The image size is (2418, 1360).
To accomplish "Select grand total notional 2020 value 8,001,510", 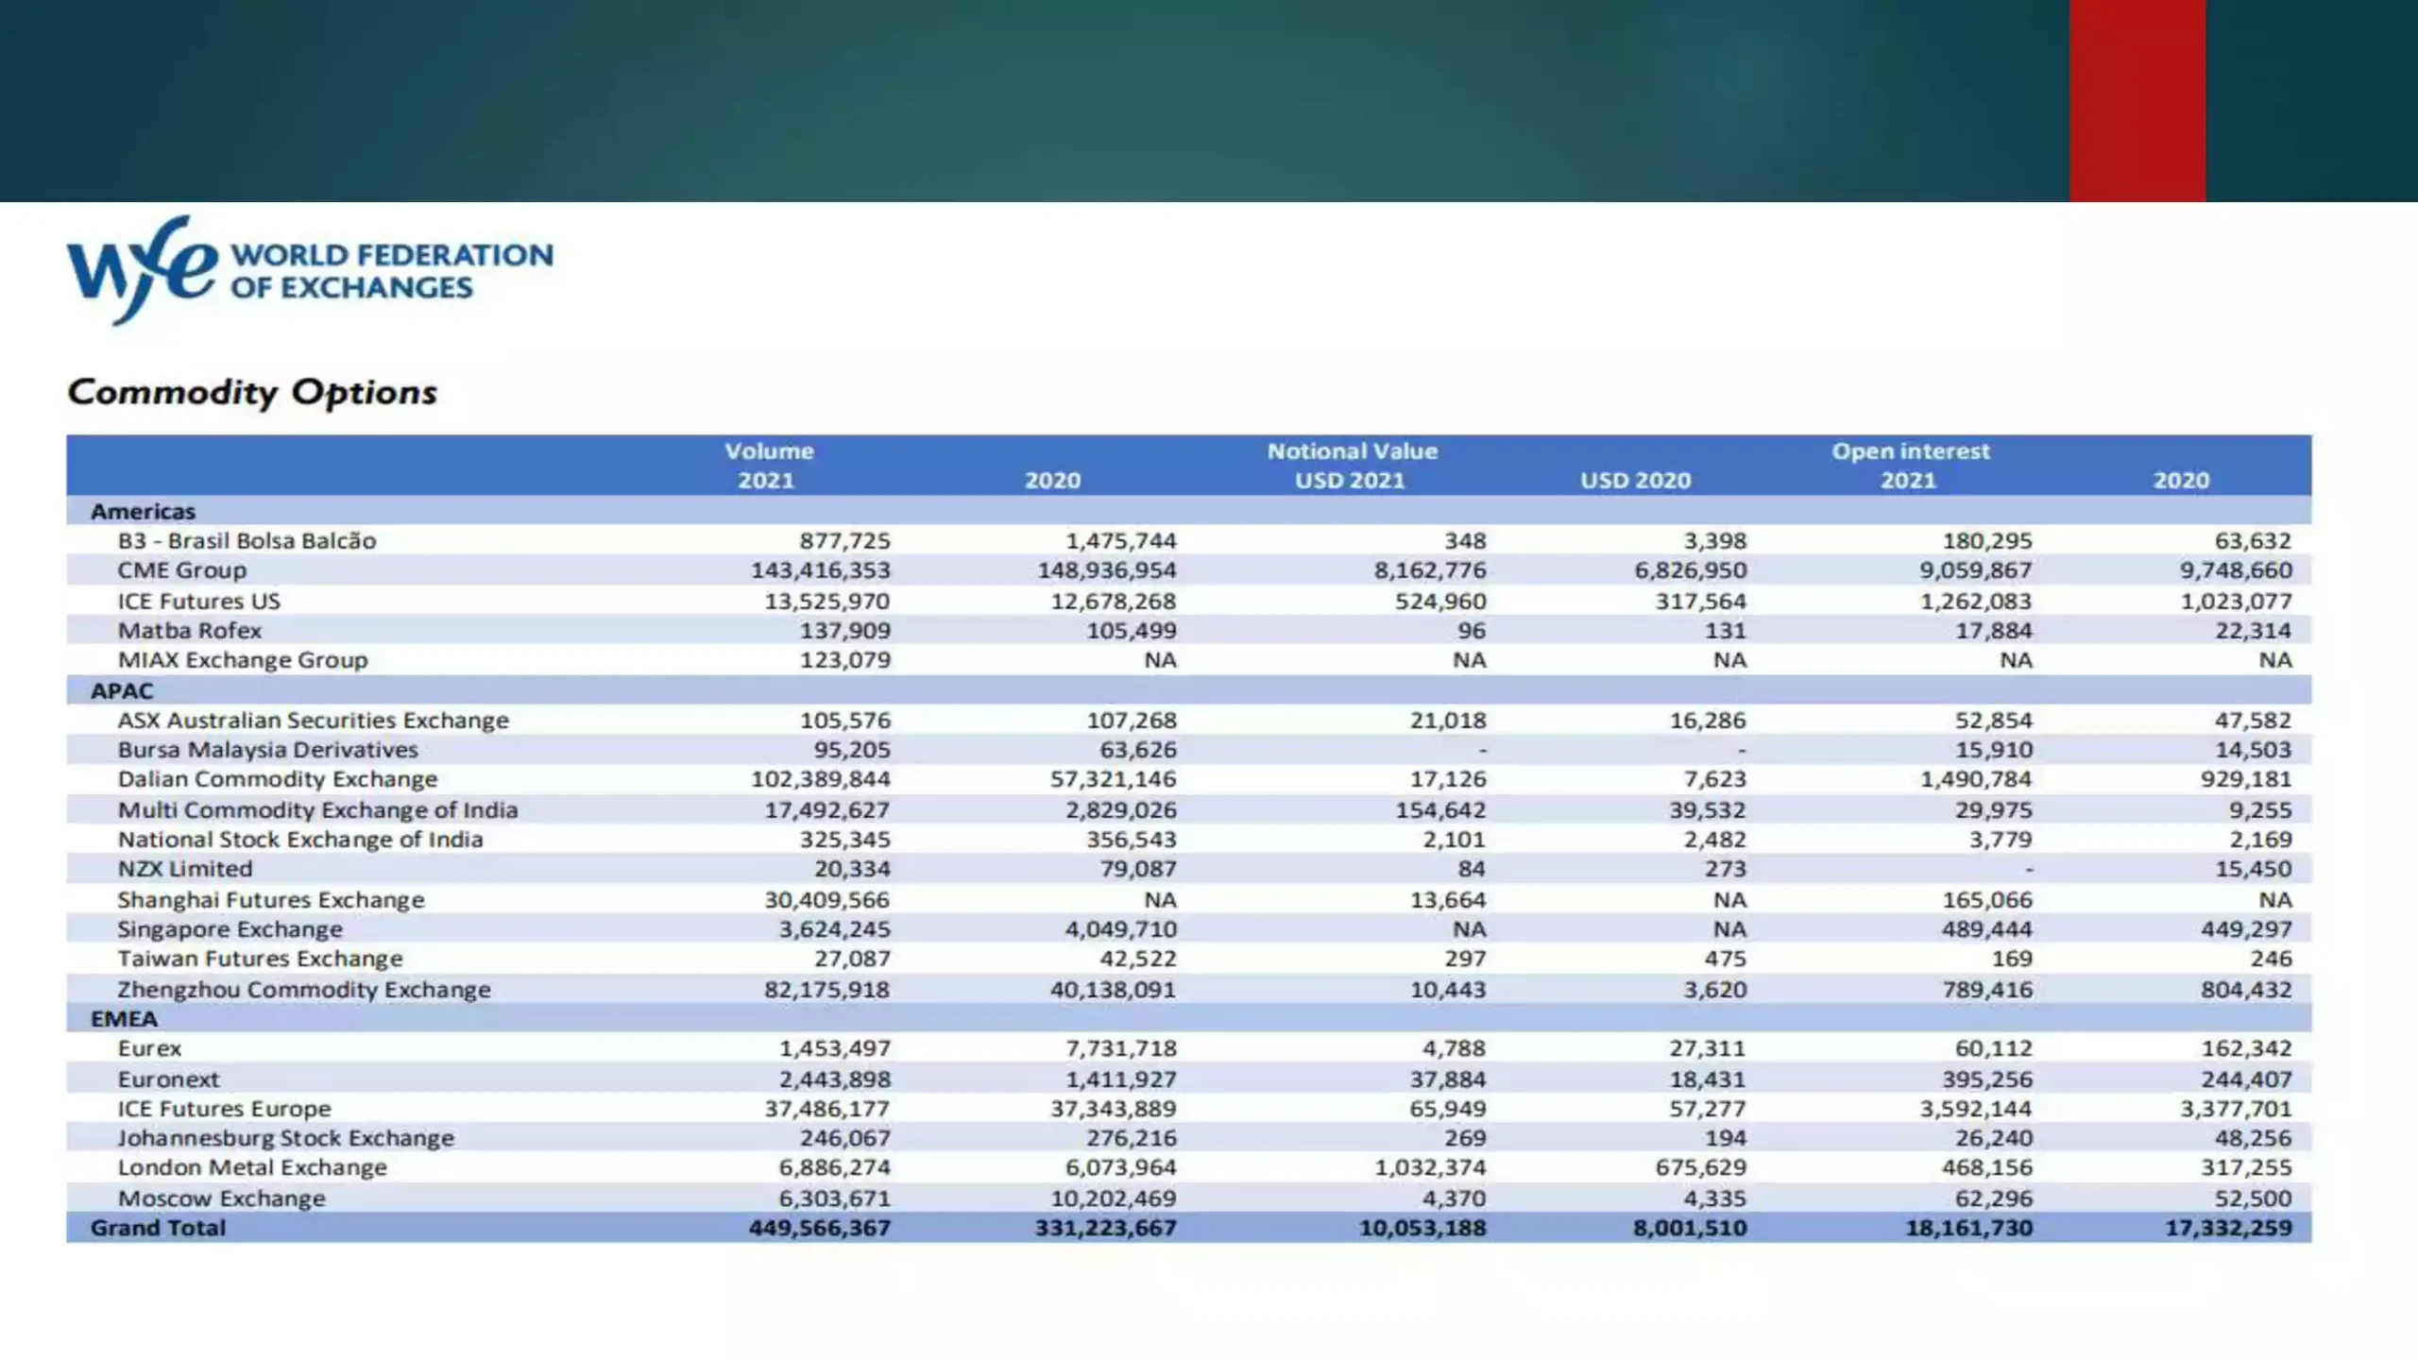I will click(1690, 1228).
